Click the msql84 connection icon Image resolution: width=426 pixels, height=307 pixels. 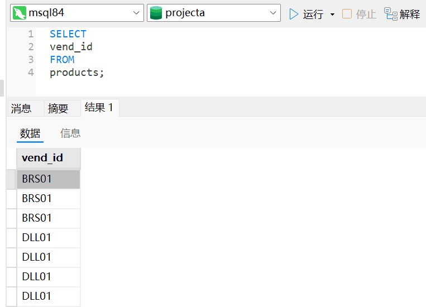(x=20, y=13)
